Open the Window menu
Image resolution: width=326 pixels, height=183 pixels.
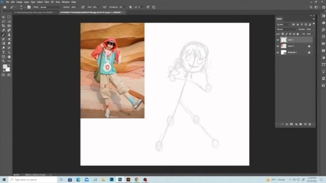click(66, 2)
